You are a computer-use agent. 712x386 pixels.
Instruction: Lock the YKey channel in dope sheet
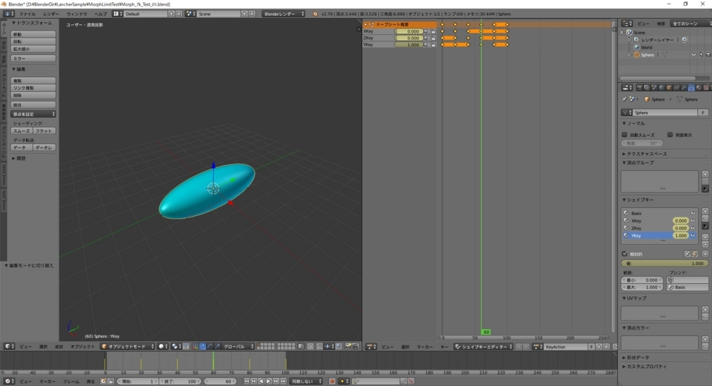pos(433,45)
